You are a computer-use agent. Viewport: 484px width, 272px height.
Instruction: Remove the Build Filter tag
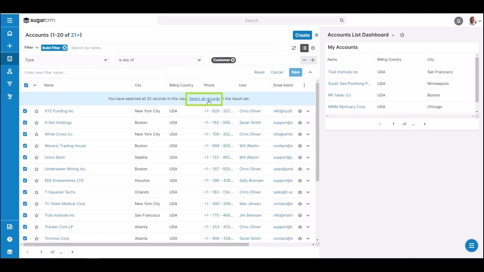tap(65, 48)
